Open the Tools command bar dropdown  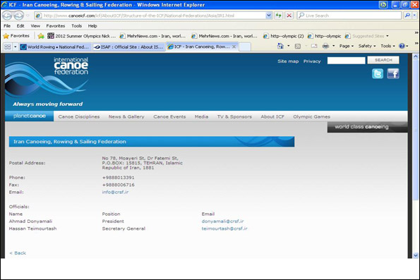pos(388,46)
